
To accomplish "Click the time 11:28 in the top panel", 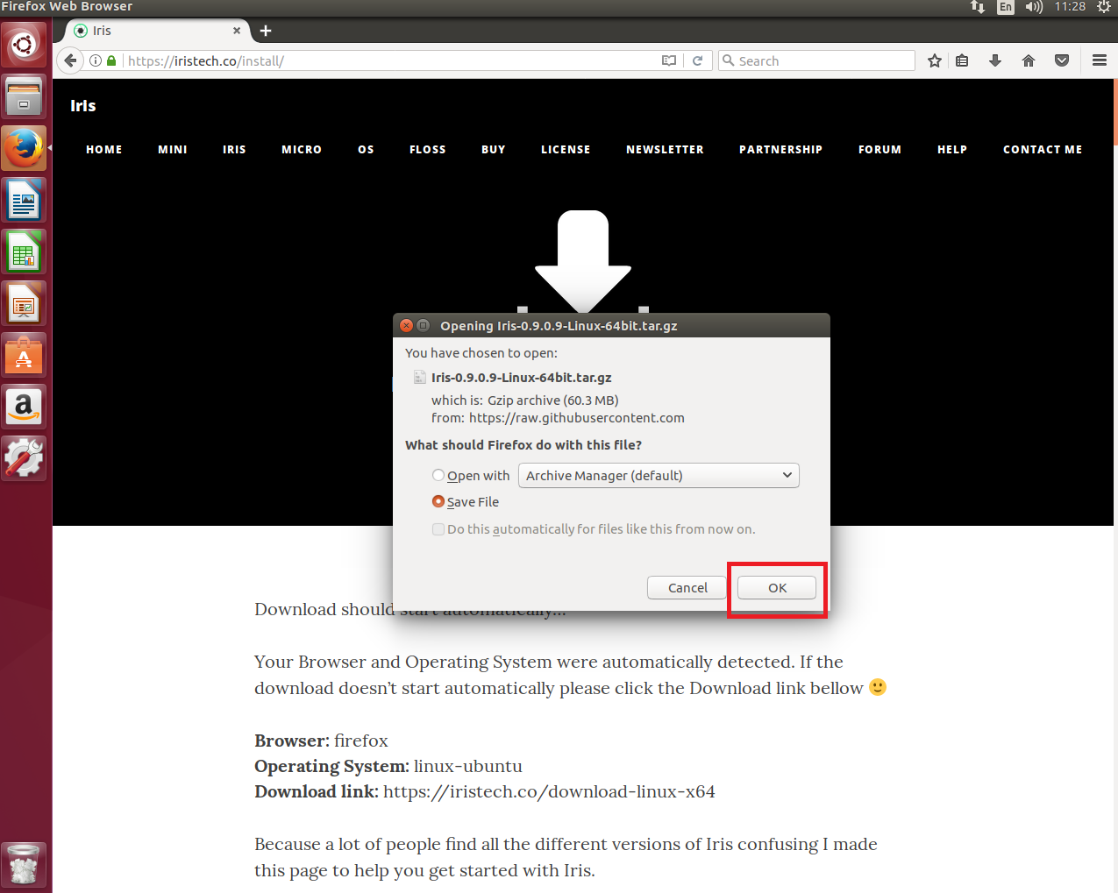I will 1070,7.
